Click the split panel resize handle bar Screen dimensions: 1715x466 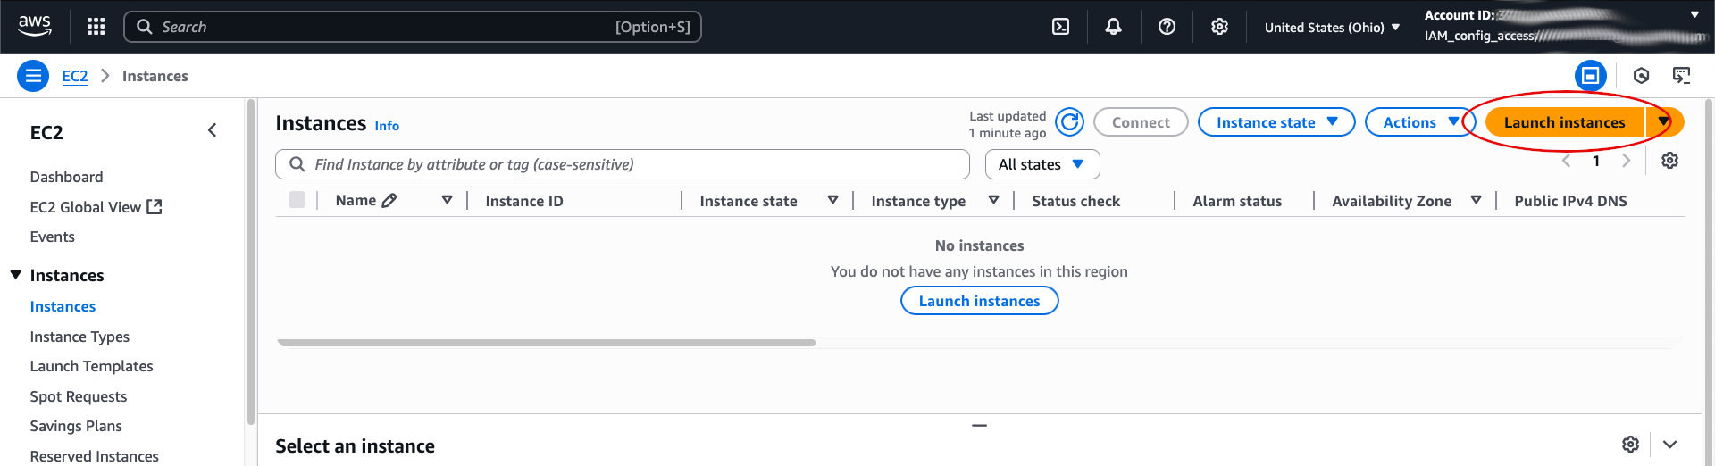pos(980,426)
